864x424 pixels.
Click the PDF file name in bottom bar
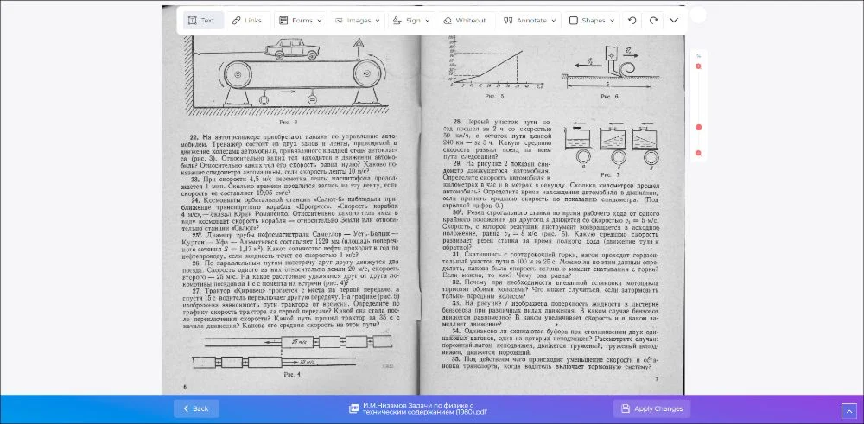424,408
